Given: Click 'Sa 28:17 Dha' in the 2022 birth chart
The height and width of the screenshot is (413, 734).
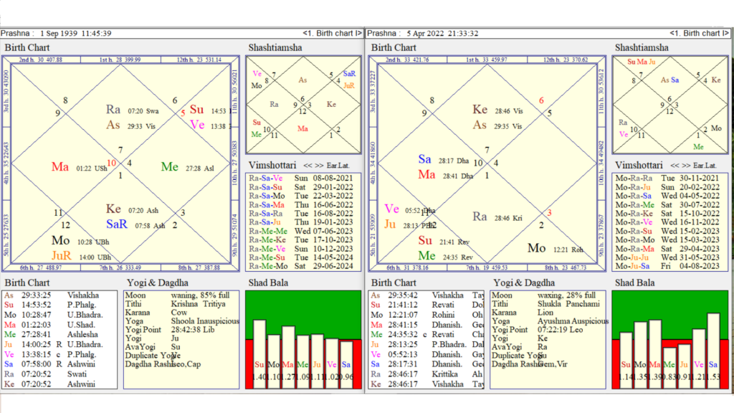Looking at the screenshot, I should pyautogui.click(x=443, y=160).
